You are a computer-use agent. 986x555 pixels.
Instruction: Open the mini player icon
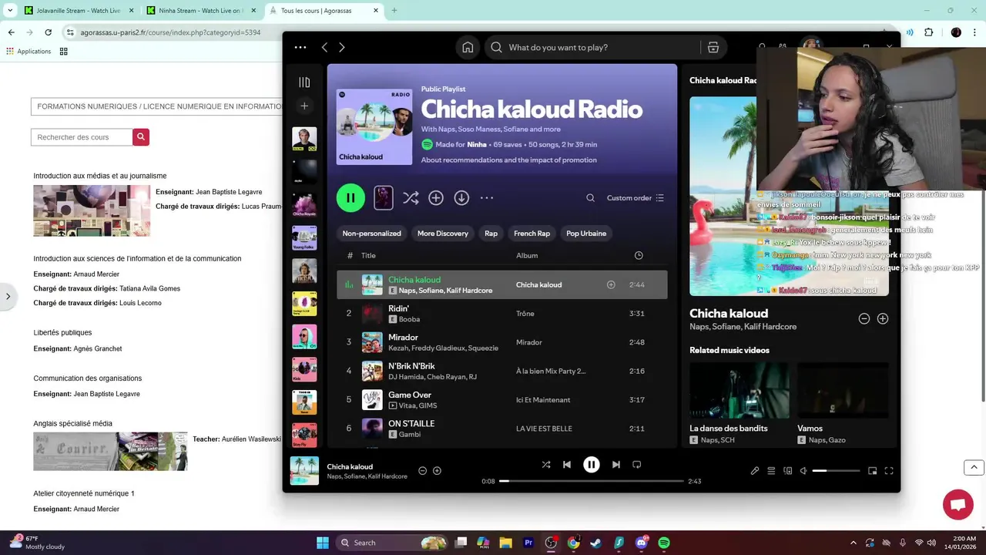coord(873,470)
